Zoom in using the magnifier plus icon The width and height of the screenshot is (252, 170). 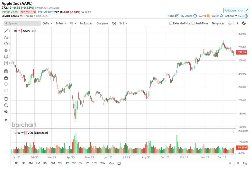click(x=6, y=105)
